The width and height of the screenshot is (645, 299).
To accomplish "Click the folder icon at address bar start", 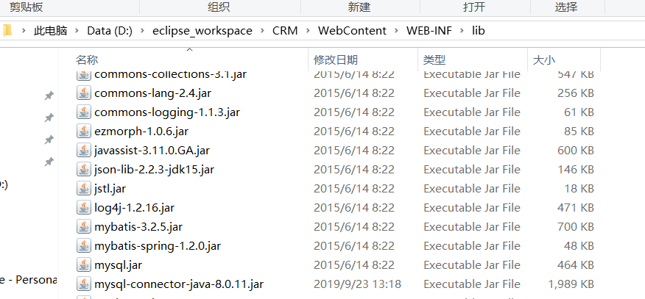I will click(7, 31).
